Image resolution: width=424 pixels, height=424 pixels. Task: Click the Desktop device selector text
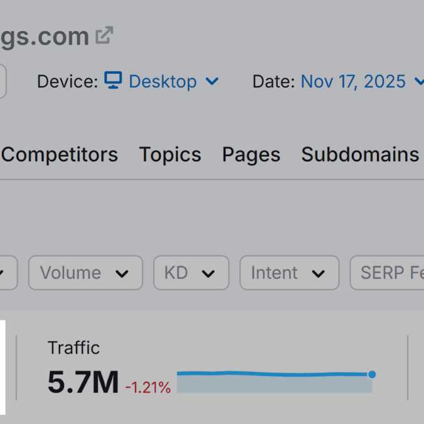162,82
